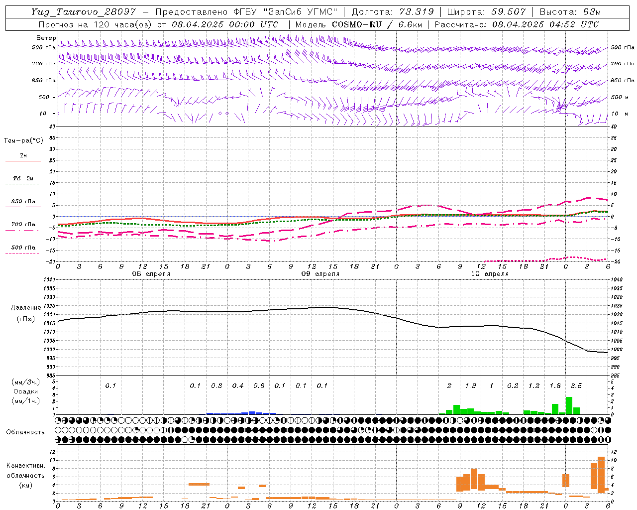The height and width of the screenshot is (510, 637).
Task: Click the "Долгота: 73.319" header field
Action: [393, 12]
